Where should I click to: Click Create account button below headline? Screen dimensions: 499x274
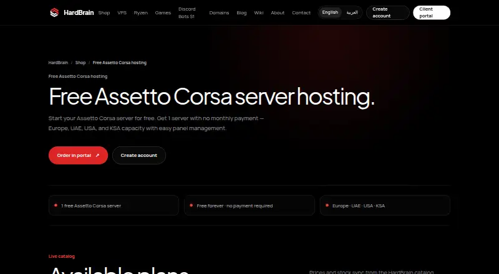pos(139,156)
